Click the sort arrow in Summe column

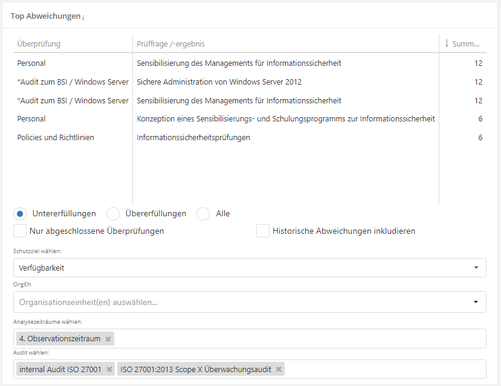point(447,43)
